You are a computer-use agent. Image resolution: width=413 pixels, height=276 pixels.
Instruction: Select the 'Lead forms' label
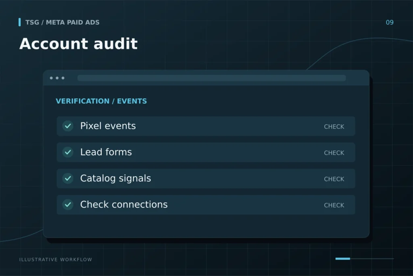[x=106, y=152]
